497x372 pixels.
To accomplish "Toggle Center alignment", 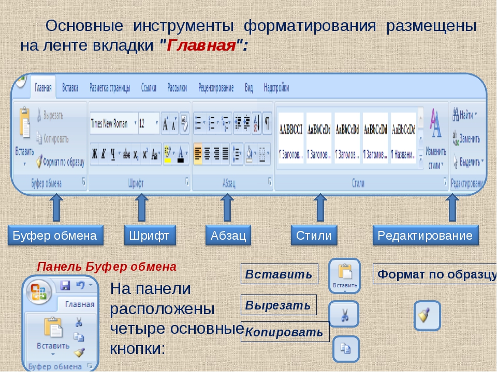I will (207, 154).
